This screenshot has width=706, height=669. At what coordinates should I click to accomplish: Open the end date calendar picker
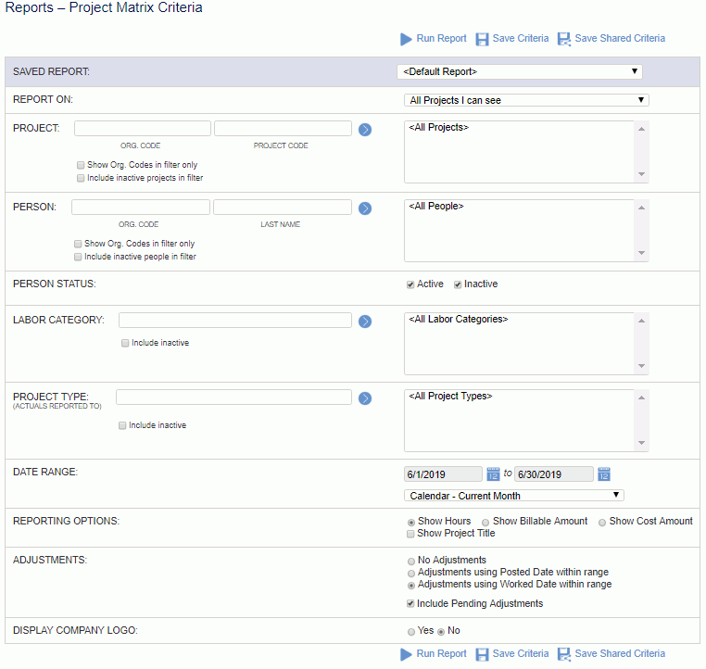tap(604, 474)
